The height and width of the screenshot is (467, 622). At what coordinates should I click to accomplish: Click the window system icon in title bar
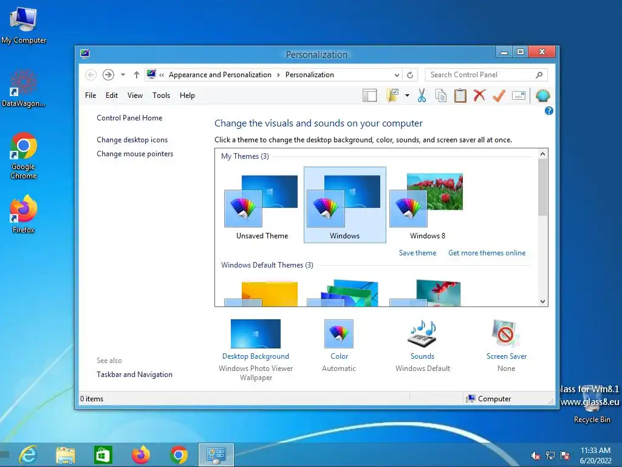85,54
